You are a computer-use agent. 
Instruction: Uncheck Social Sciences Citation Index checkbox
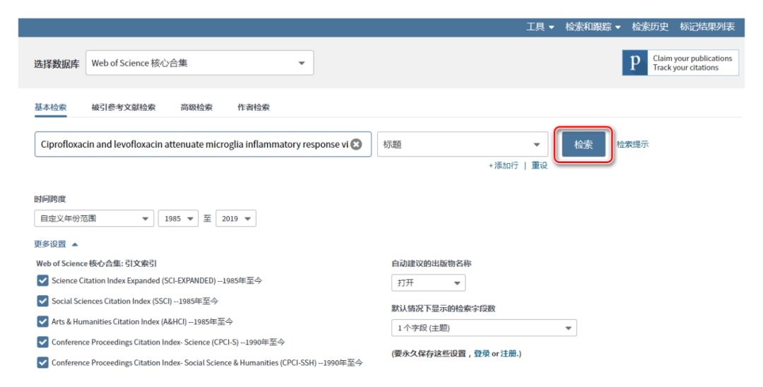coord(43,301)
